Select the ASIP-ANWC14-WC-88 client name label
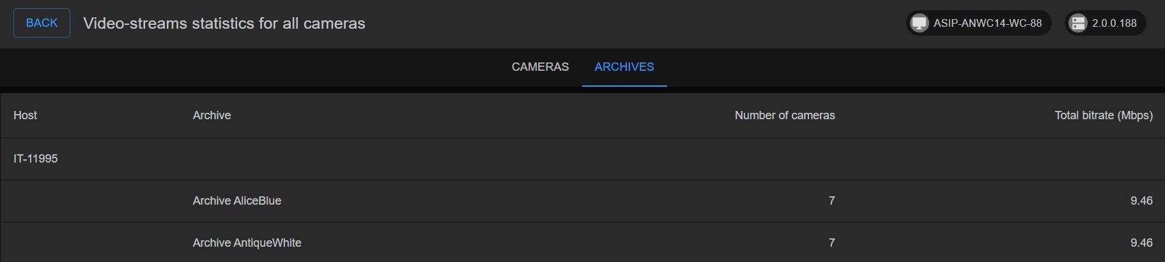1165x262 pixels. point(987,24)
